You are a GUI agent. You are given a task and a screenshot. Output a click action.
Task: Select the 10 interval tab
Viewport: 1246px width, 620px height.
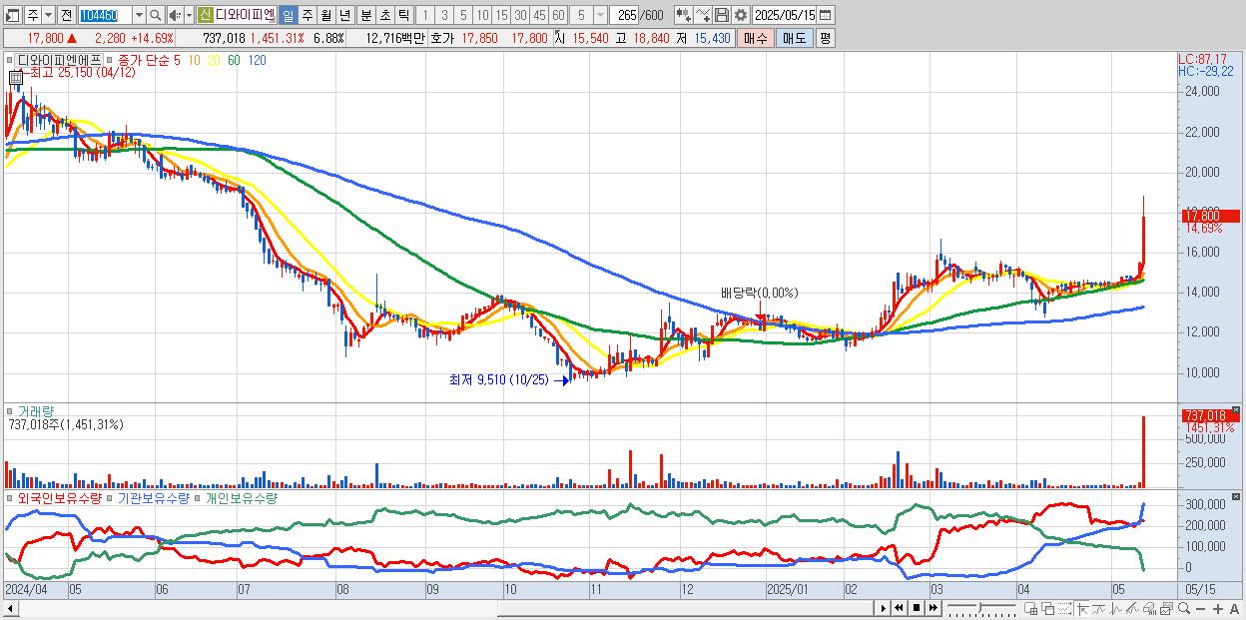click(482, 15)
